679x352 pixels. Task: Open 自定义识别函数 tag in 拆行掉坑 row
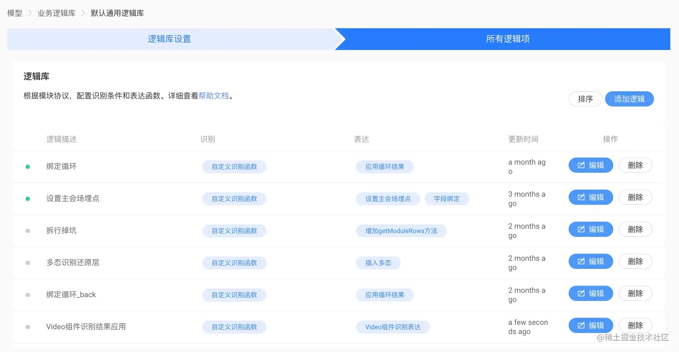[234, 231]
